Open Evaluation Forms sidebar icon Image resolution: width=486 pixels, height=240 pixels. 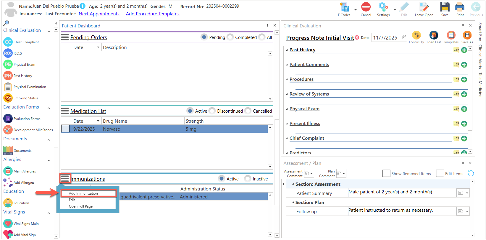(8, 119)
